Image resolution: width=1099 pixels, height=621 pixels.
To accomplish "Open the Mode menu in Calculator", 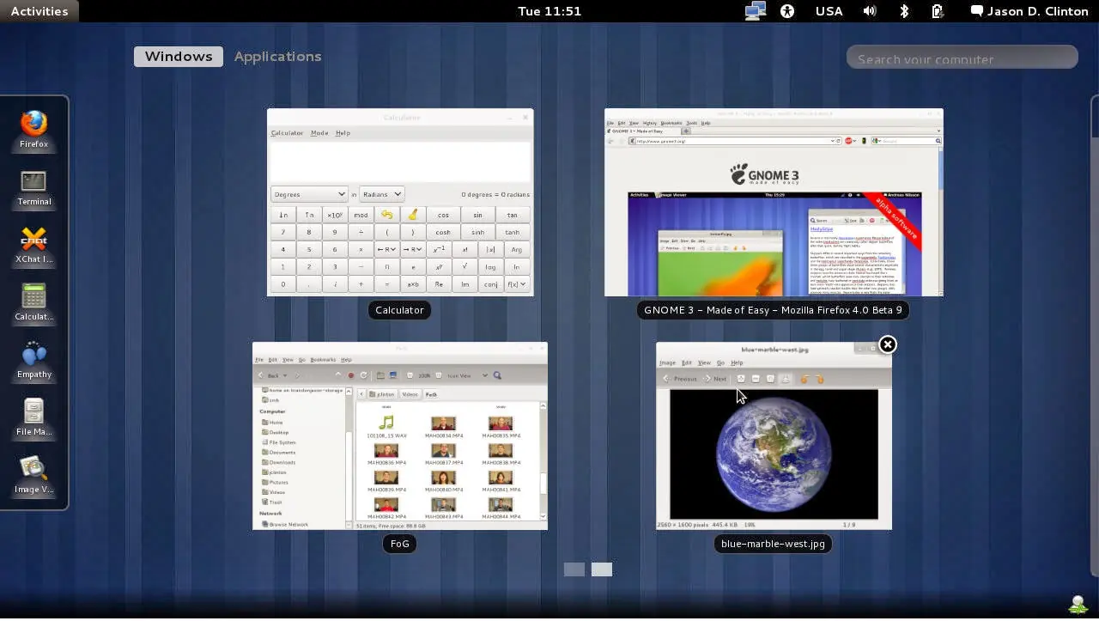I will click(319, 133).
